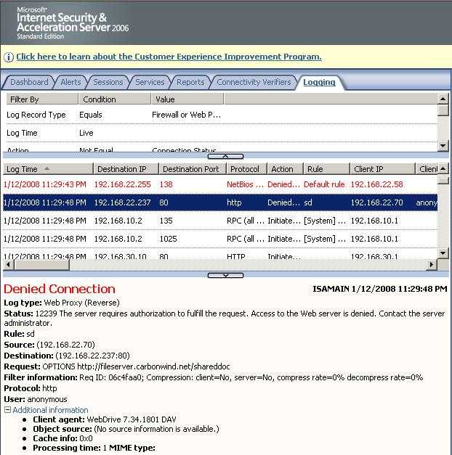Click log list scroll down arrow
Screen dimensions: 452x455
click(x=443, y=253)
